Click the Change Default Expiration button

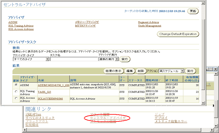pos(178,34)
